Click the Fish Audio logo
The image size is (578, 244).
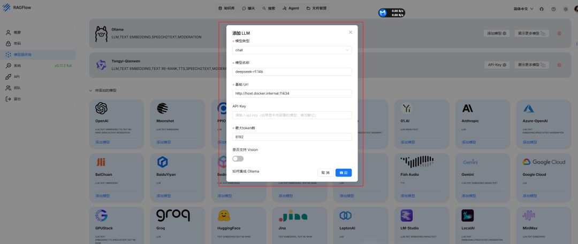417,162
